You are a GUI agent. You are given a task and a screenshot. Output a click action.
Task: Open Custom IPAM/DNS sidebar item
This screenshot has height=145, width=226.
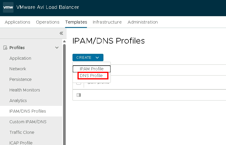28,122
